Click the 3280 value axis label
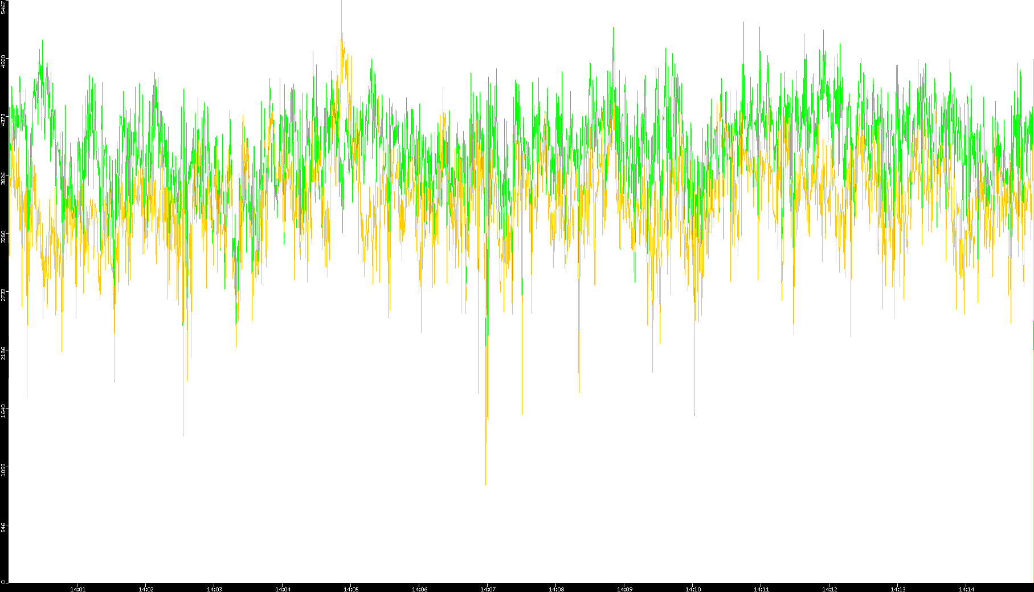The width and height of the screenshot is (1034, 592). pos(3,236)
